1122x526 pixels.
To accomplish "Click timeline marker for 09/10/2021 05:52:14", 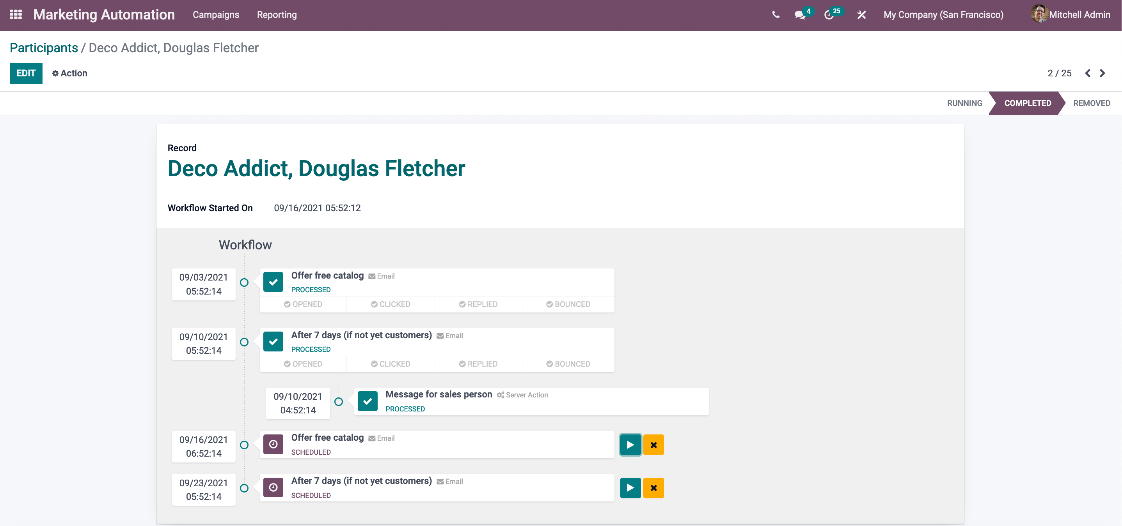I will point(244,342).
